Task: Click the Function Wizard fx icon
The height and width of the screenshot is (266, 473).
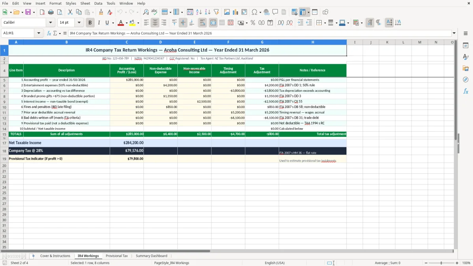Action: (x=49, y=33)
